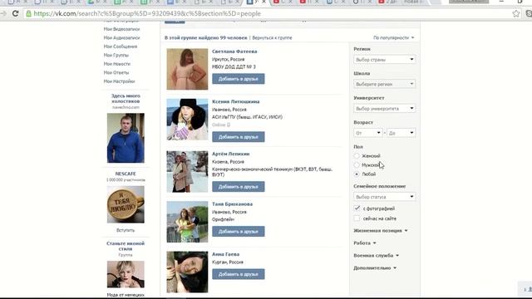
Task: Open Мои Аудиозаписи in sidebar
Action: coord(121,37)
